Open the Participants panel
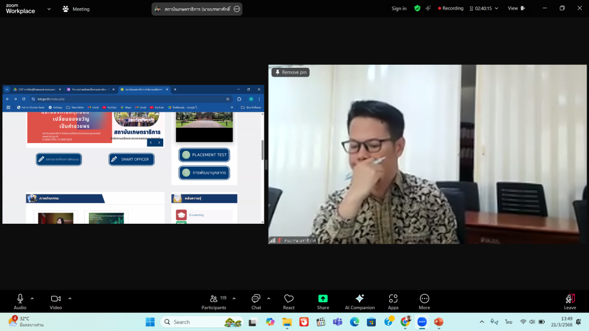 click(214, 302)
